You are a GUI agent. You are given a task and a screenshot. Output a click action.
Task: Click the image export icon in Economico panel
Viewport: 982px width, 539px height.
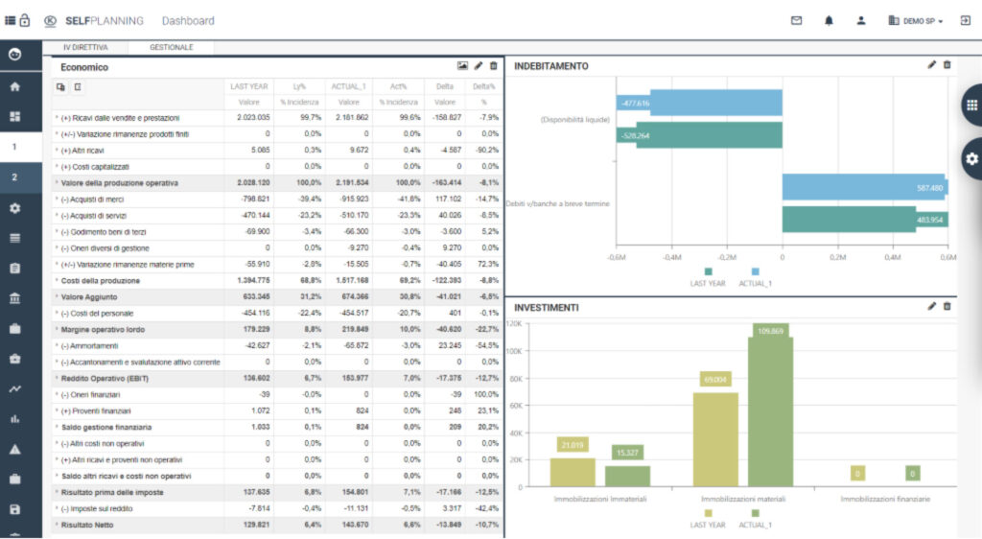tap(462, 66)
